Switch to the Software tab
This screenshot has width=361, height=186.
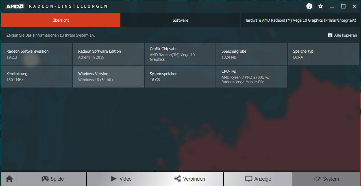181,20
